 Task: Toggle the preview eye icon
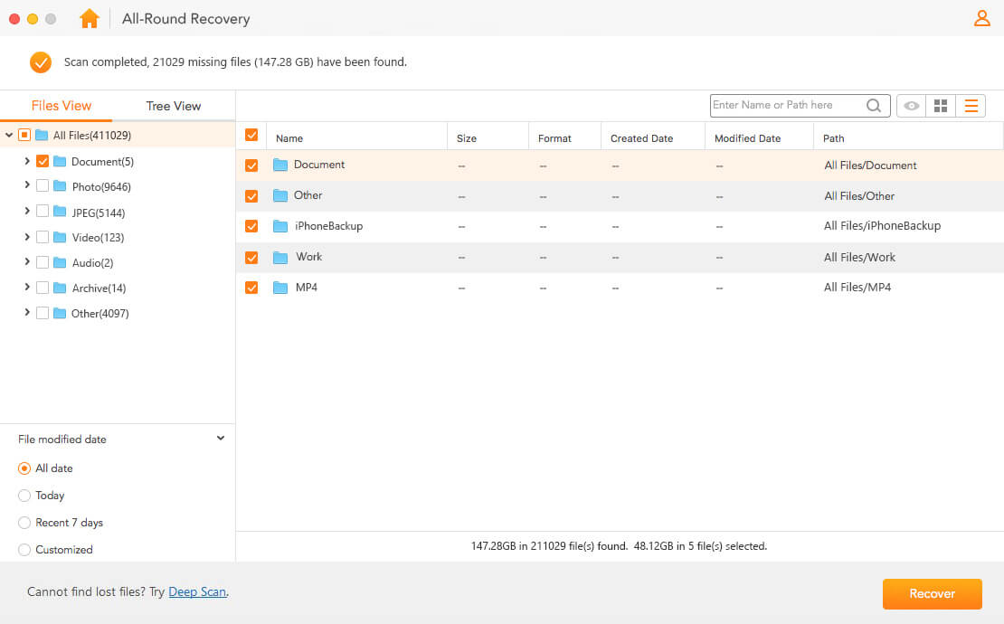coord(912,106)
